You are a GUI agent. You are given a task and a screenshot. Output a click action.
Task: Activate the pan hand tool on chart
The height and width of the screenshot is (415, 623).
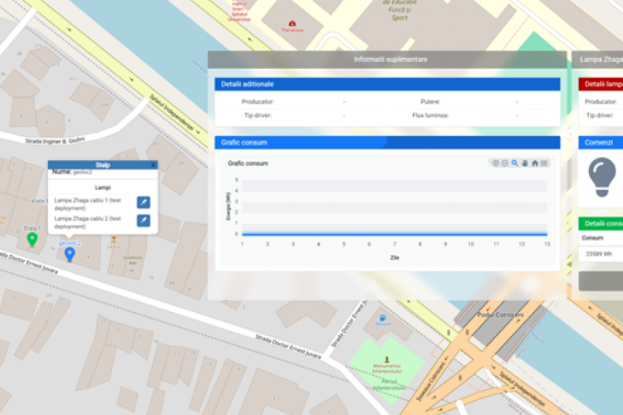(x=524, y=164)
